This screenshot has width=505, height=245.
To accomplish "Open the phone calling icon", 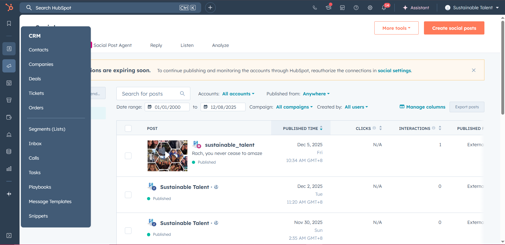I will (x=315, y=8).
